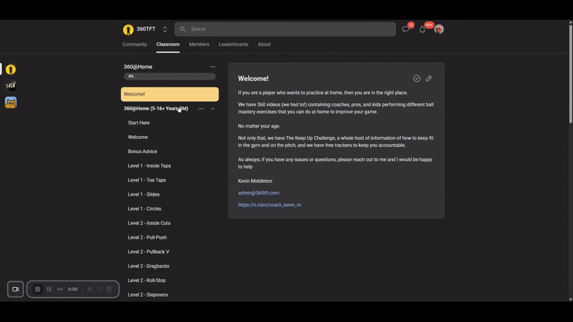
Task: Restart the recording with circular arrow
Action: coord(100,289)
